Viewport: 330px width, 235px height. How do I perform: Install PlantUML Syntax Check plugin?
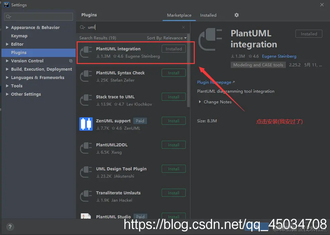(174, 73)
